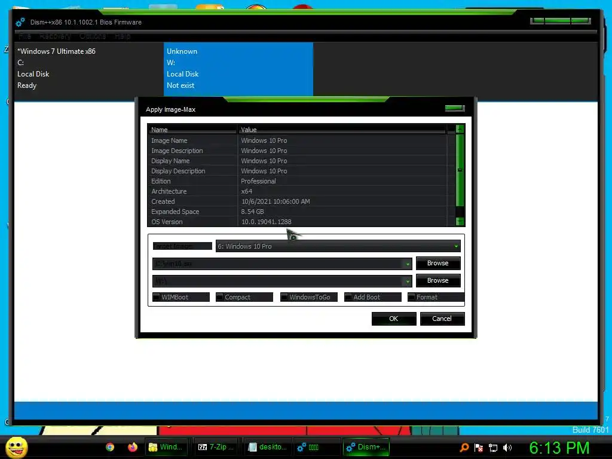The image size is (612, 459).
Task: Browse for the source image file
Action: (438, 263)
